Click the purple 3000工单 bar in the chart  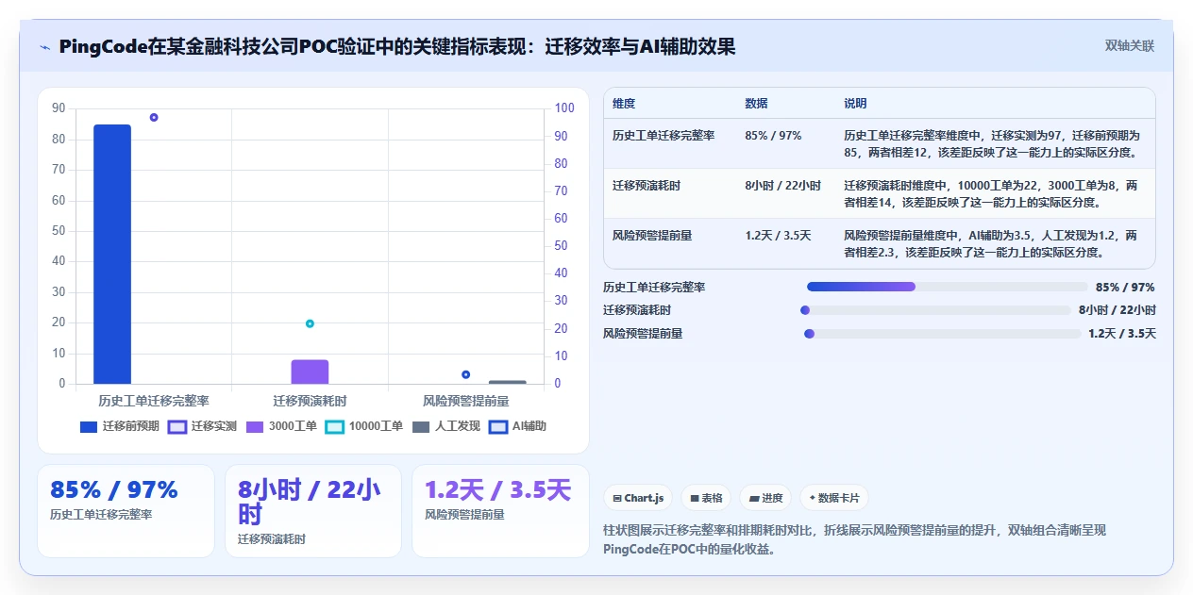click(x=310, y=372)
